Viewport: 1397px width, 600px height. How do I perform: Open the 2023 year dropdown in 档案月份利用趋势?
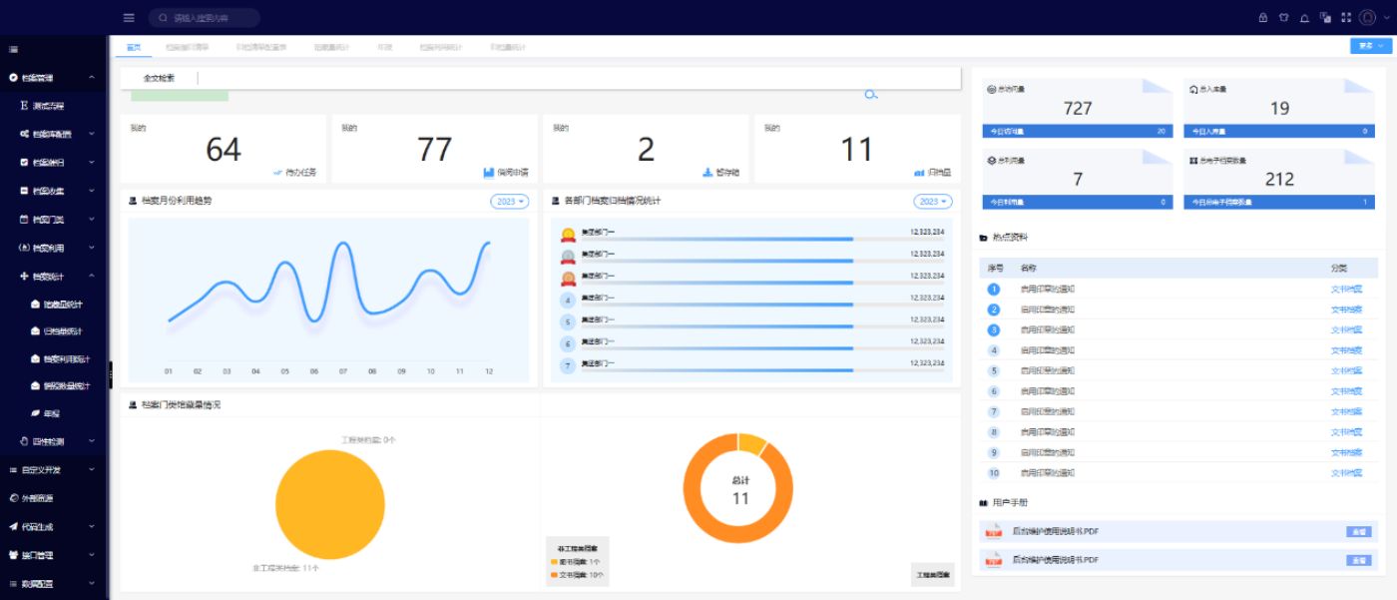(509, 202)
